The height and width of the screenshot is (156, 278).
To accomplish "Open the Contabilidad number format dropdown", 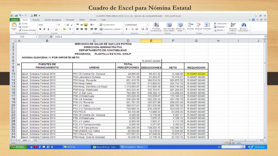I will pos(147,25).
